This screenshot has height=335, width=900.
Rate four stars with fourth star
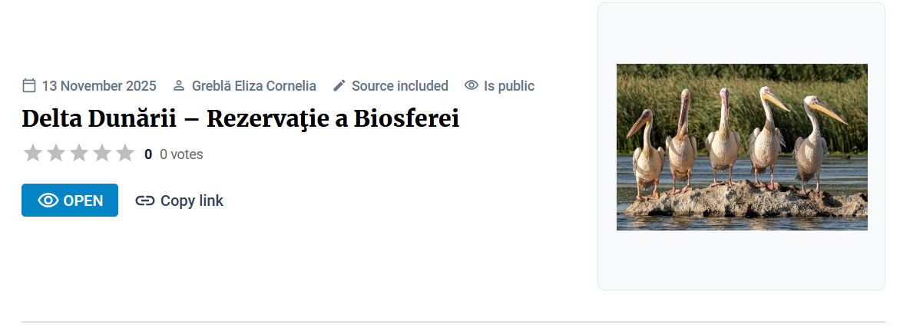pyautogui.click(x=102, y=154)
